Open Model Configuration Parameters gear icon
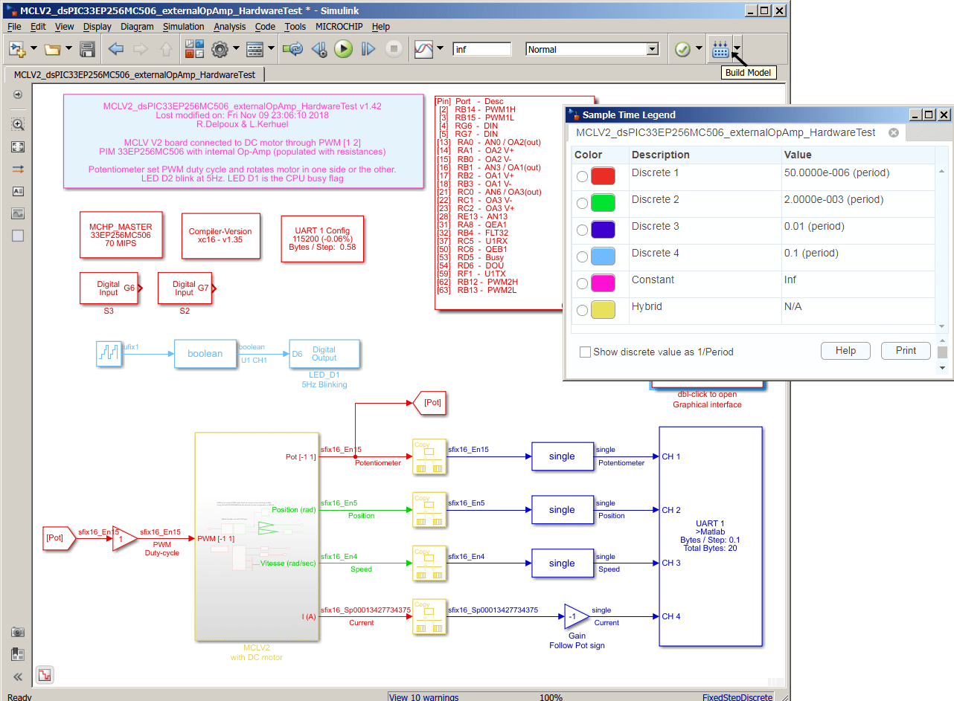 221,49
